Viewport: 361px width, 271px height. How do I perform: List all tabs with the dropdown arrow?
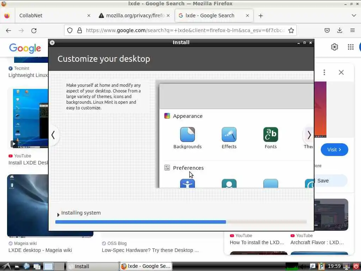(354, 16)
